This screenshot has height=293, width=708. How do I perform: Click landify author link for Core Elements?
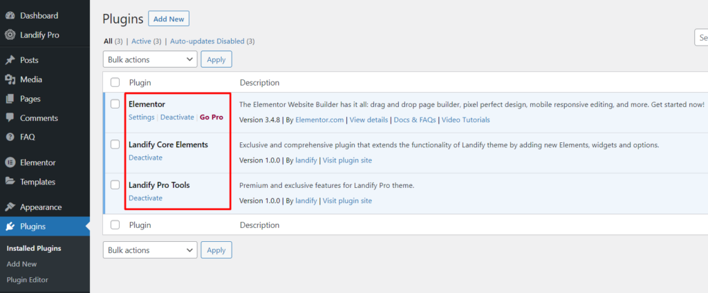pos(306,160)
